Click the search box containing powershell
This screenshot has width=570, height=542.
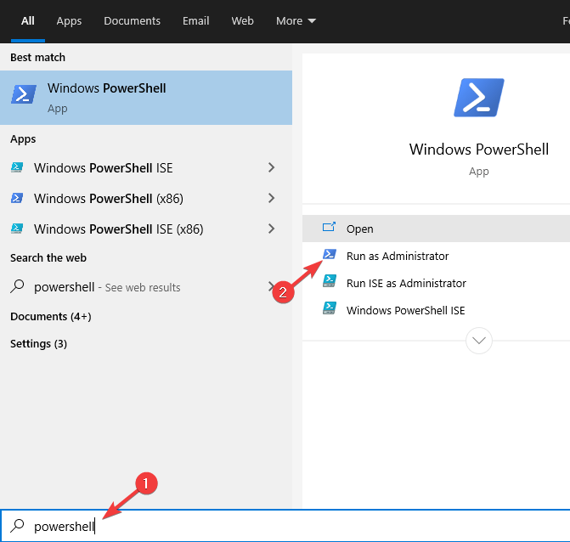pos(285,526)
